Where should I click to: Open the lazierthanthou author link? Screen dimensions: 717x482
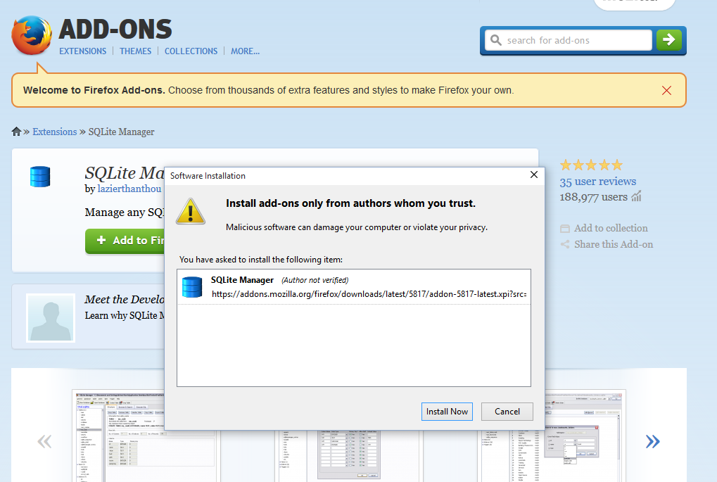[129, 189]
